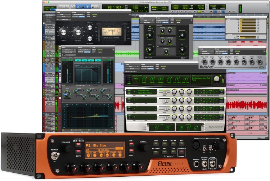Toggle BYPASS on the SansAmp plug-in
Image resolution: width=270 pixels, height=181 pixels.
pos(238,51)
